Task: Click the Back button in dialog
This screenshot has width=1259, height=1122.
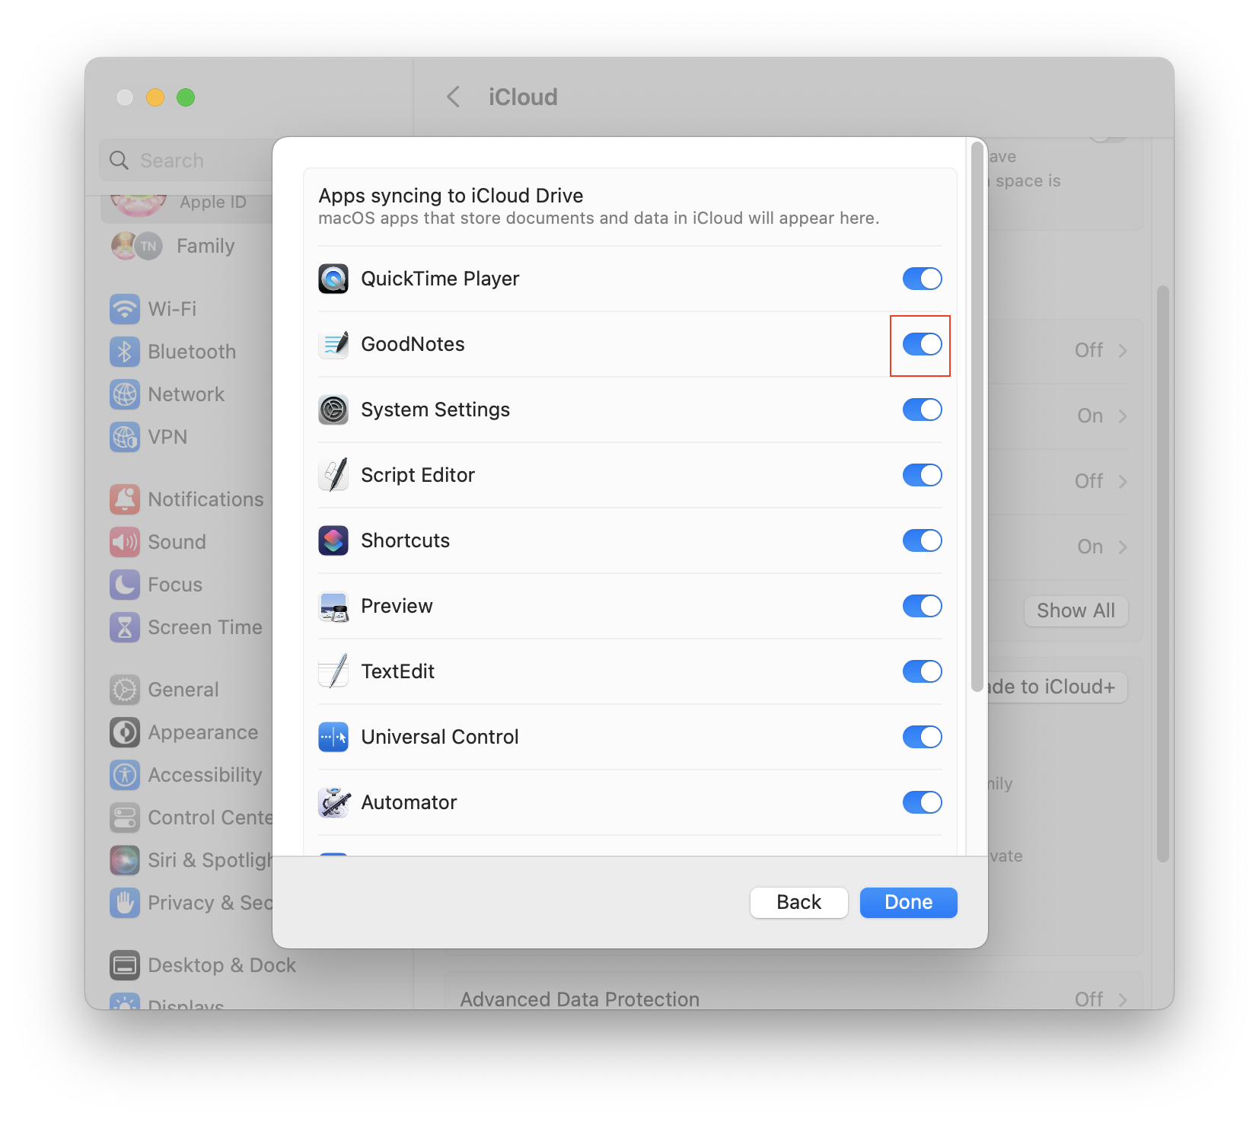Action: pos(798,902)
